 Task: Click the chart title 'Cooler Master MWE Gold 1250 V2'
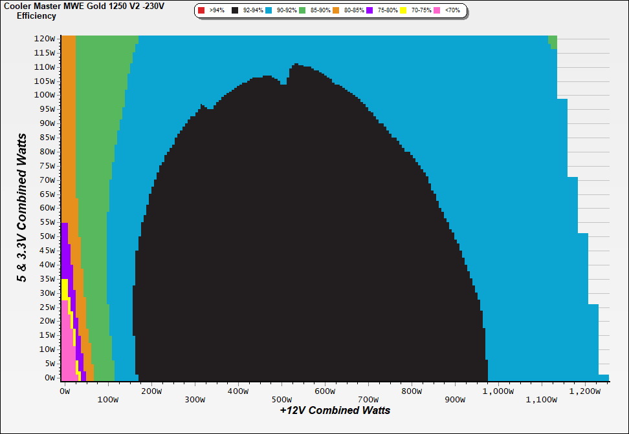pyautogui.click(x=83, y=6)
